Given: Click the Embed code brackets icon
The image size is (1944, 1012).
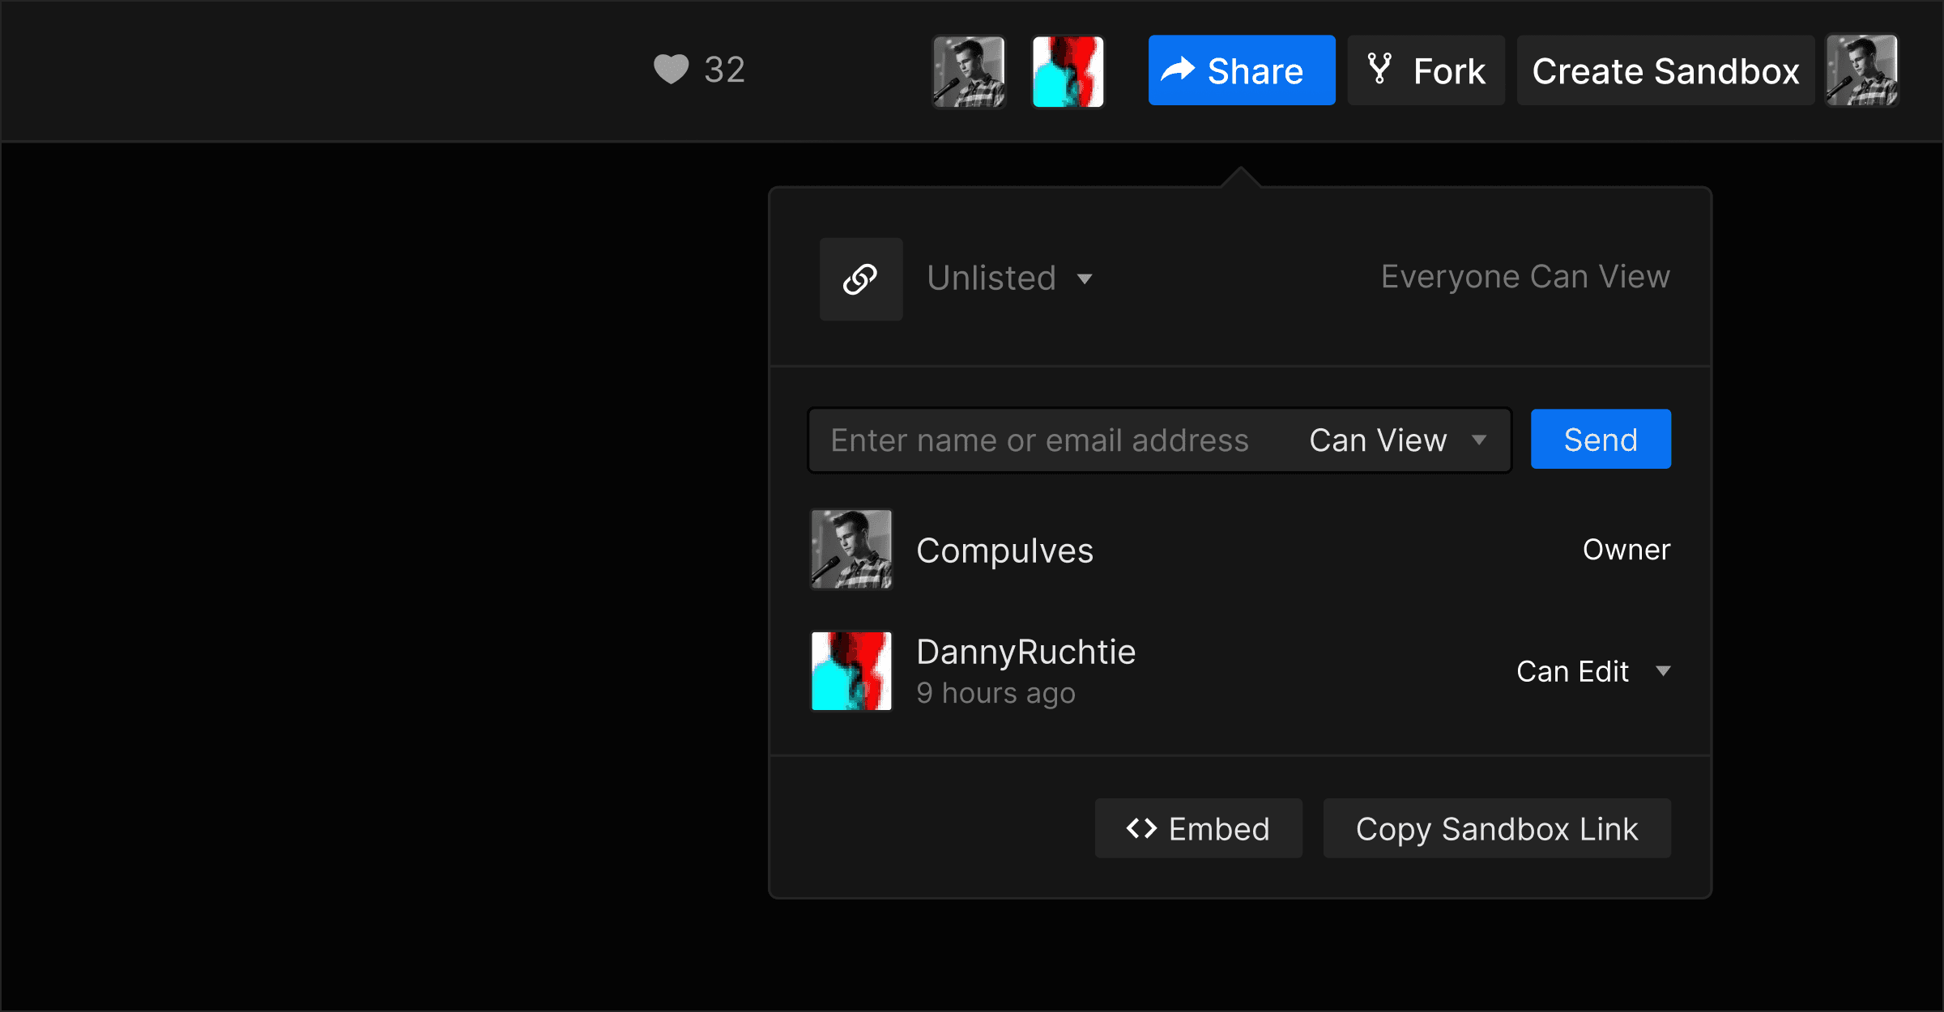Looking at the screenshot, I should [x=1141, y=828].
